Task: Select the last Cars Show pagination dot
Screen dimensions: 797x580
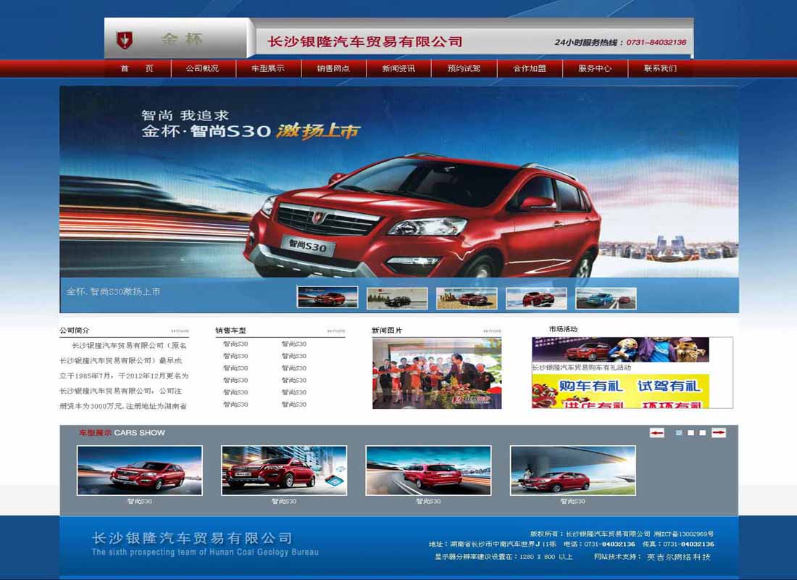Action: 703,433
